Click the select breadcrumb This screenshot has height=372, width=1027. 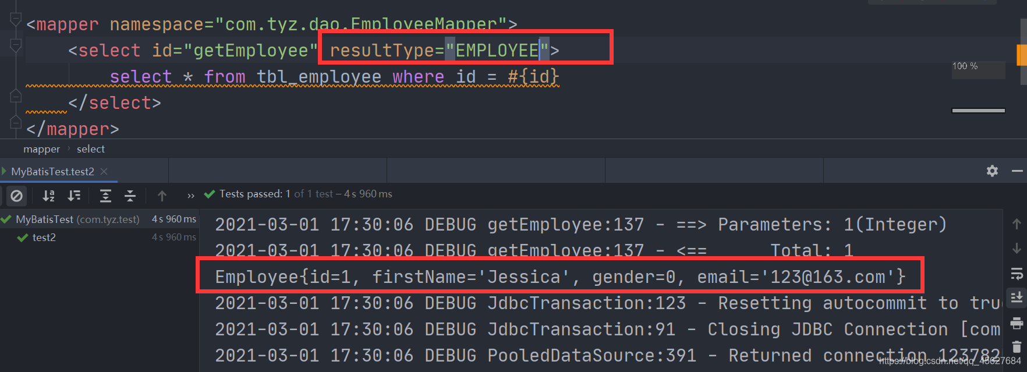point(91,149)
